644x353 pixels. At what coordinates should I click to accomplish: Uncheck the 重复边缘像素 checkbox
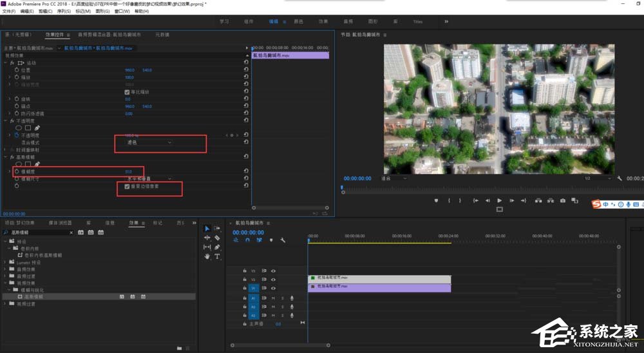tap(127, 186)
